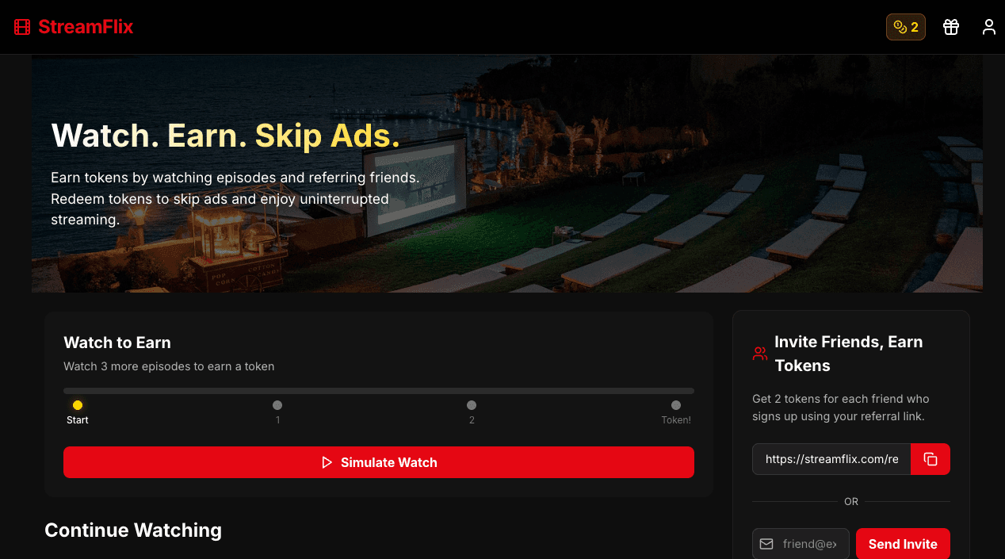Click the StreamFlix film reel logo
The width and height of the screenshot is (1005, 559).
click(21, 26)
